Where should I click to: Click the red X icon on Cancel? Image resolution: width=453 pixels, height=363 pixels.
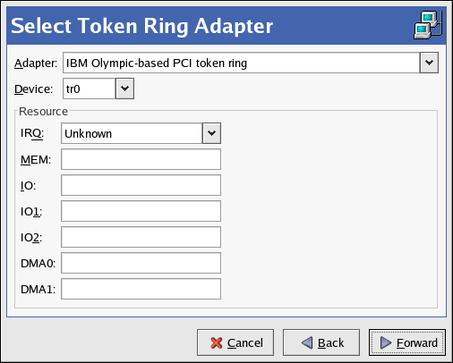[x=217, y=342]
